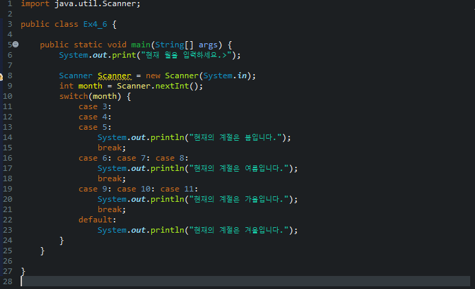Click 'case 6:' on line 16
Image resolution: width=475 pixels, height=289 pixels.
pyautogui.click(x=95, y=158)
